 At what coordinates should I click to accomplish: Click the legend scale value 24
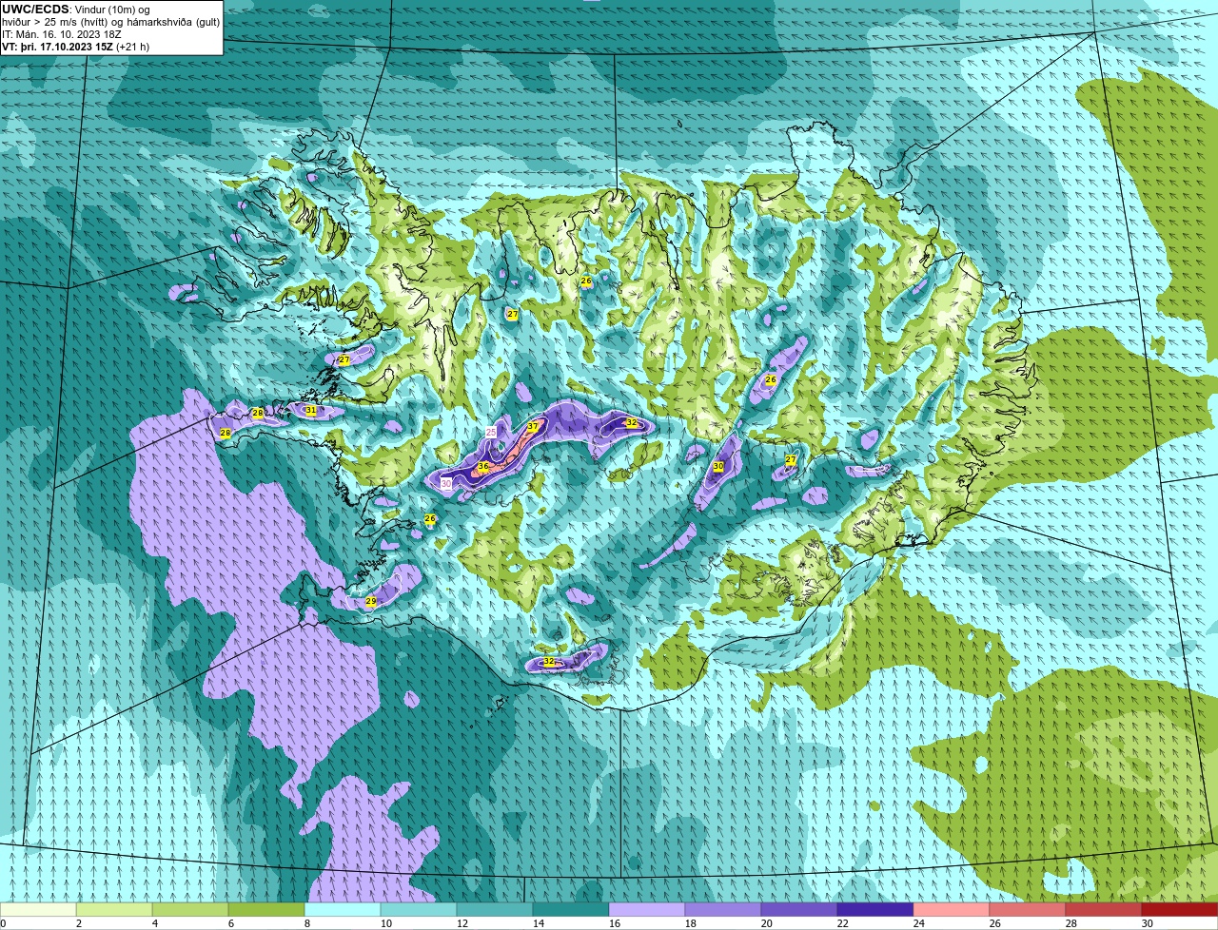tap(918, 923)
